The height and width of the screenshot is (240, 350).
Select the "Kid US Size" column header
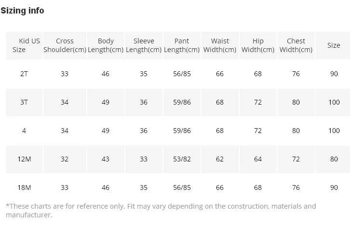[x=24, y=45]
